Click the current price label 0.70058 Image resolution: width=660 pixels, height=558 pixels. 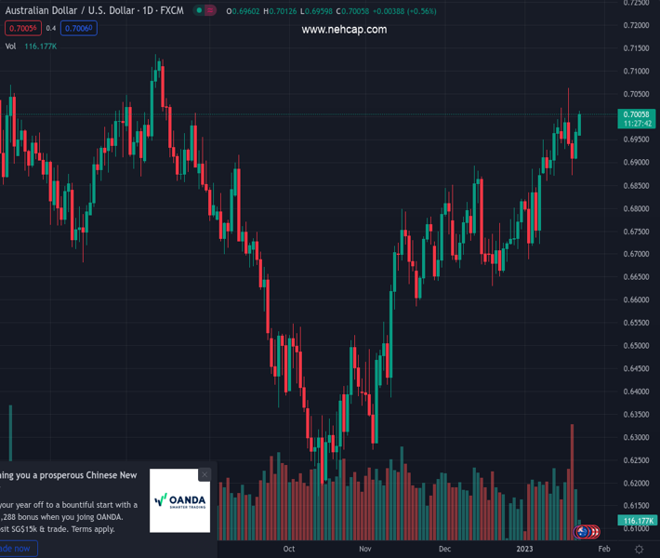pyautogui.click(x=637, y=114)
